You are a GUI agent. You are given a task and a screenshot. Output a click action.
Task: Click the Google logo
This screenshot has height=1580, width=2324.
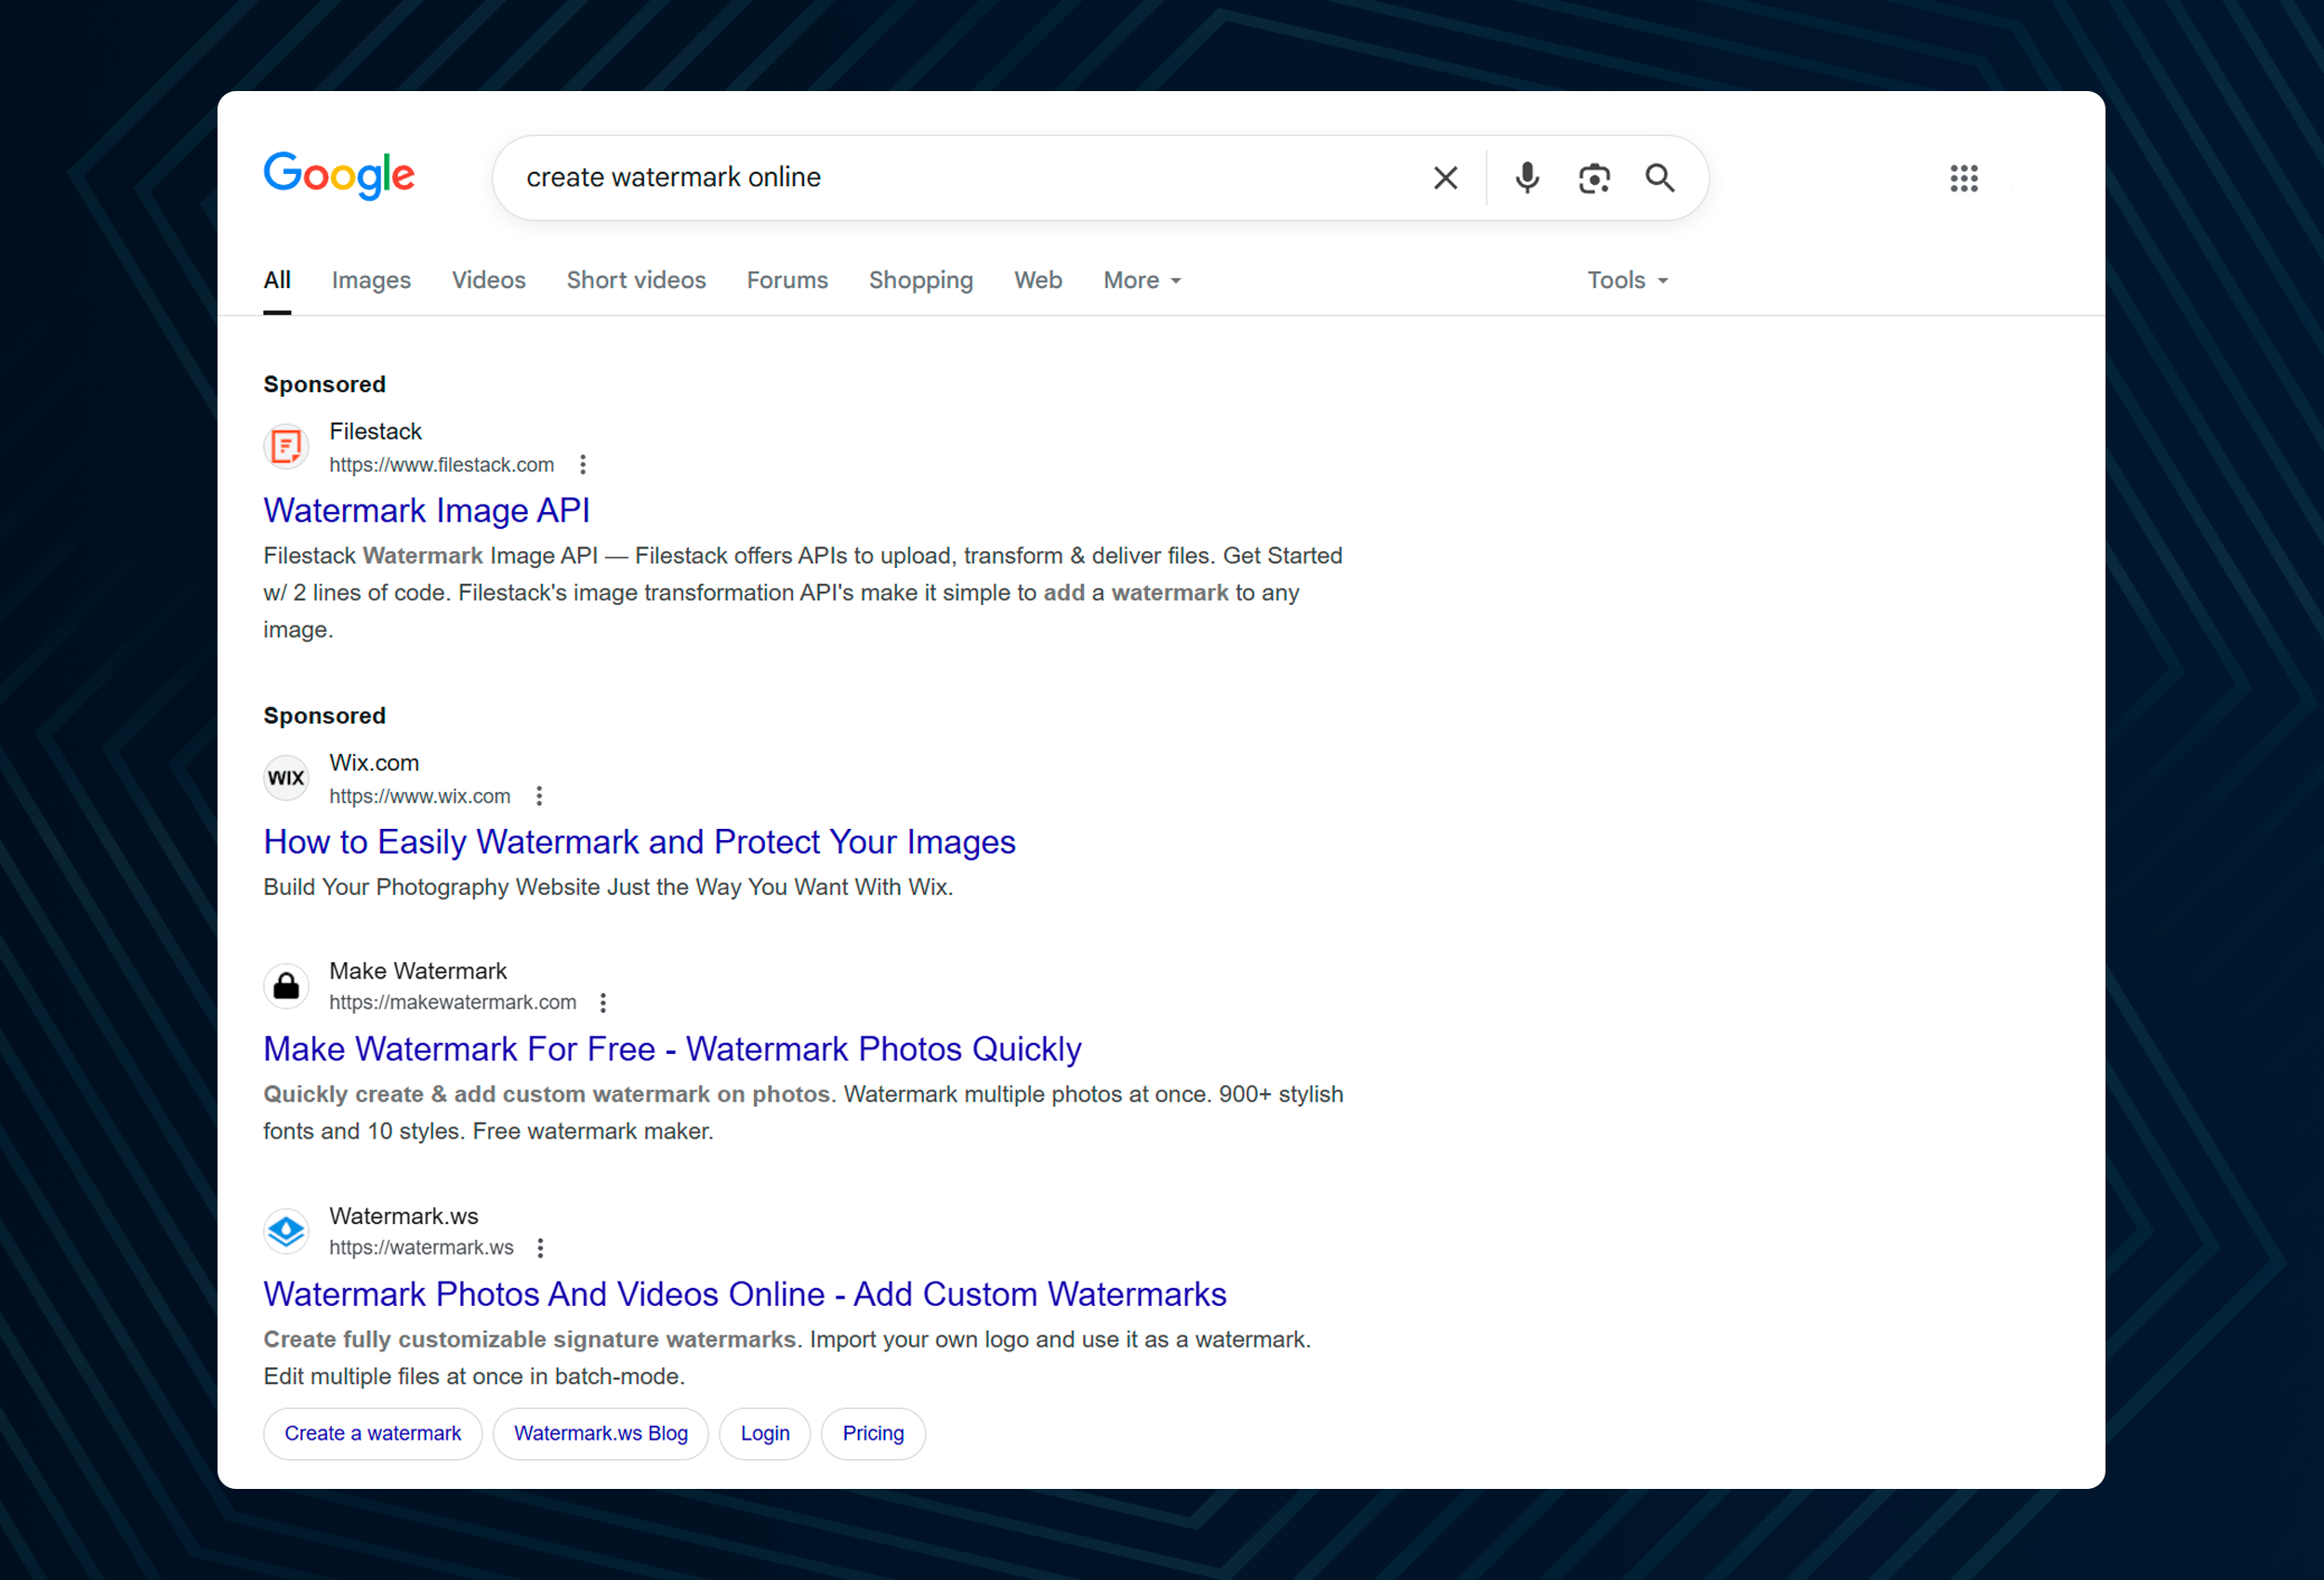click(339, 176)
